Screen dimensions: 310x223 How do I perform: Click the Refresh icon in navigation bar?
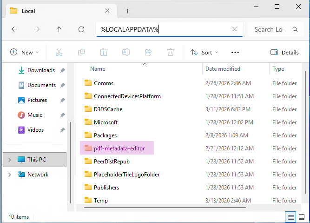(x=81, y=29)
